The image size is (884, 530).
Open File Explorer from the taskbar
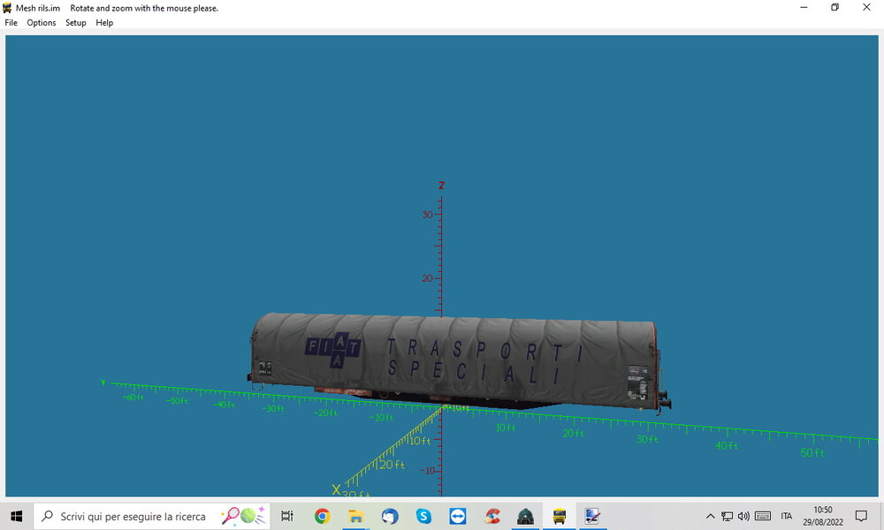[x=355, y=516]
